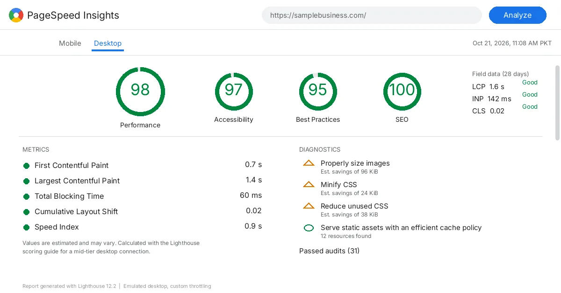
Task: Click green dot beside First Contentful Paint
Action: 26,166
